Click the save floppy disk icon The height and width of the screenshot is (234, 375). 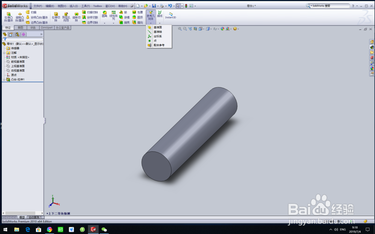click(x=154, y=6)
